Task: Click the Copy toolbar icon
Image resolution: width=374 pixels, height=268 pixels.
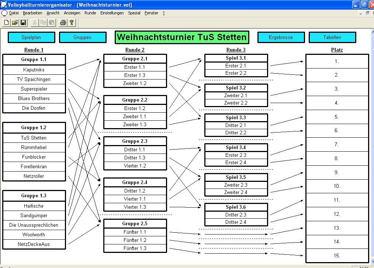Action: pos(43,23)
